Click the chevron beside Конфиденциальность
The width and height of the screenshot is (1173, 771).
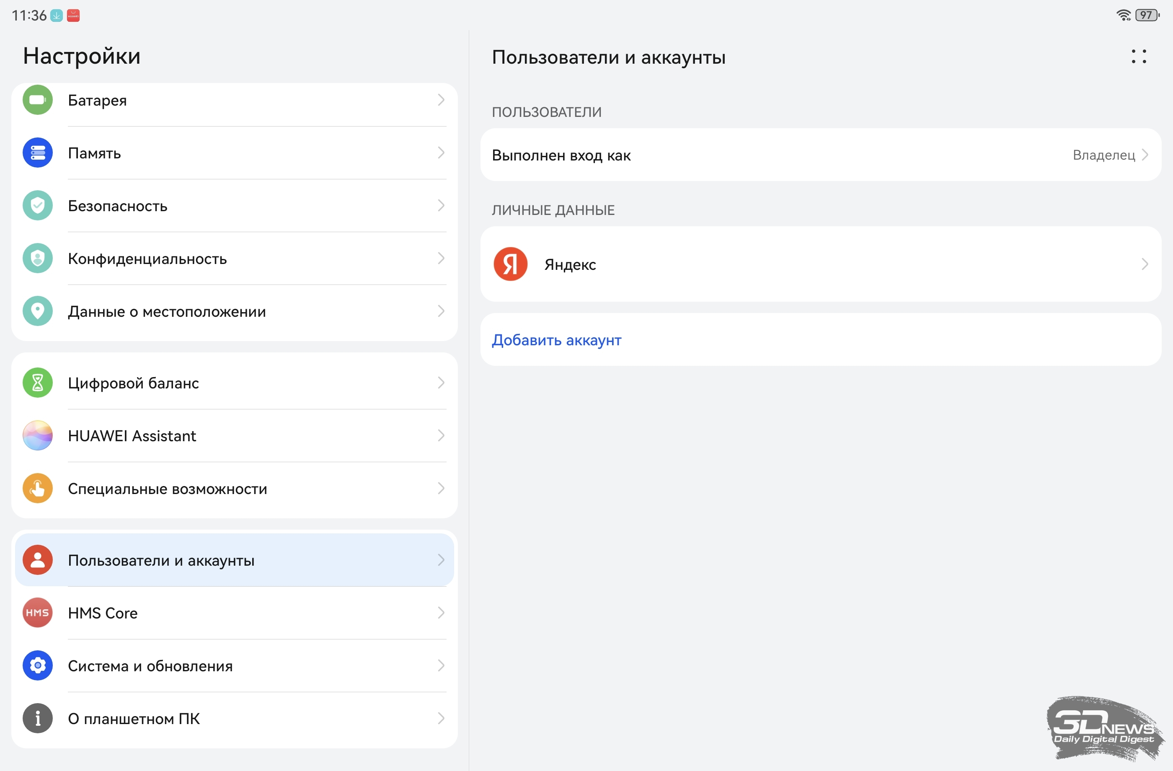441,258
